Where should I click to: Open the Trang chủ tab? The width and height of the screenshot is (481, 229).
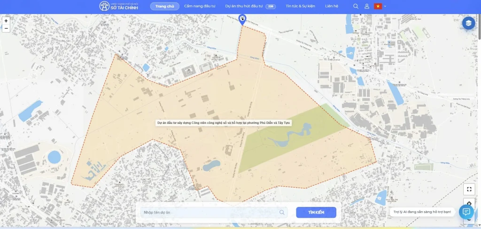[165, 6]
